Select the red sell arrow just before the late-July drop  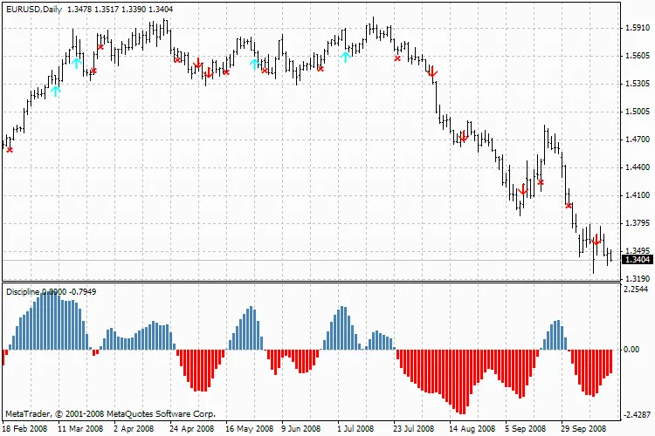click(433, 72)
